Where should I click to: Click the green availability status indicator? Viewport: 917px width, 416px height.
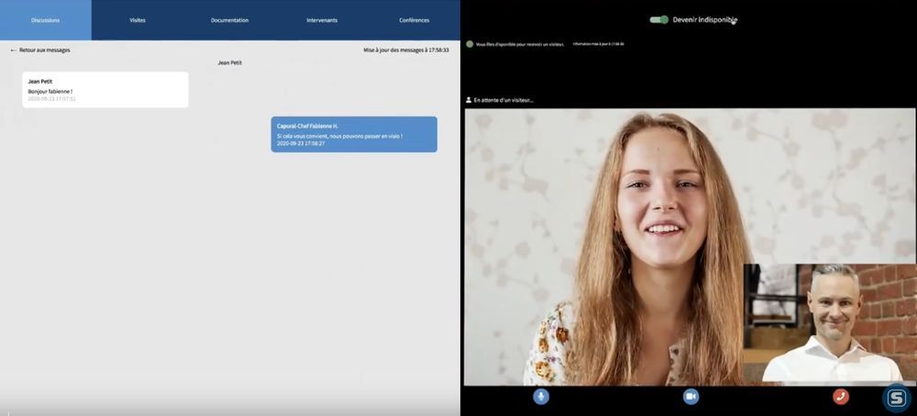[470, 44]
